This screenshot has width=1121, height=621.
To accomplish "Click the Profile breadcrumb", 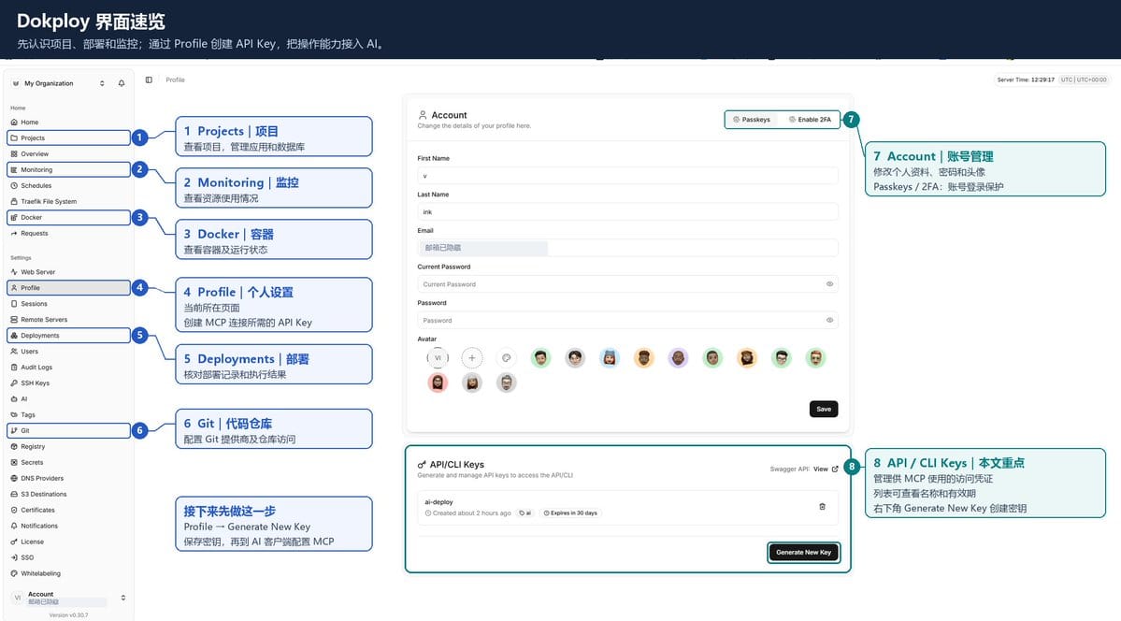I will click(x=175, y=80).
